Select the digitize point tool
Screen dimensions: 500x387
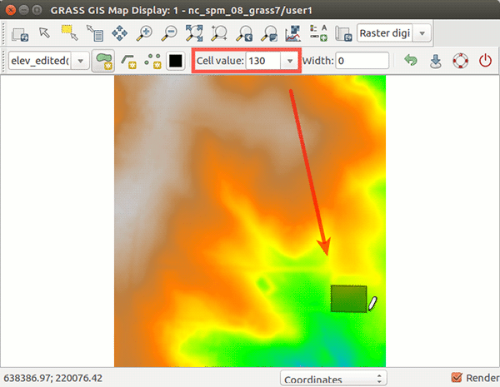(x=152, y=62)
